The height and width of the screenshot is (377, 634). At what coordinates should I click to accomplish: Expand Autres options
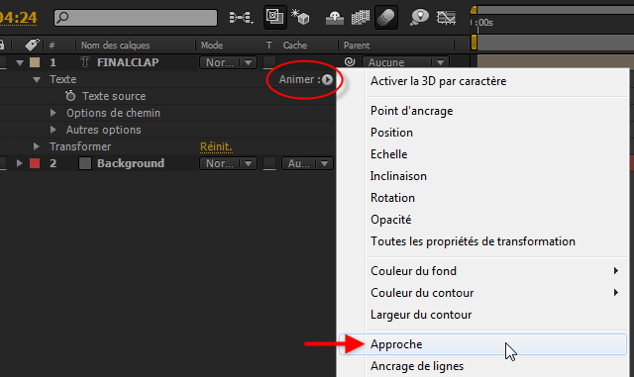coord(53,130)
